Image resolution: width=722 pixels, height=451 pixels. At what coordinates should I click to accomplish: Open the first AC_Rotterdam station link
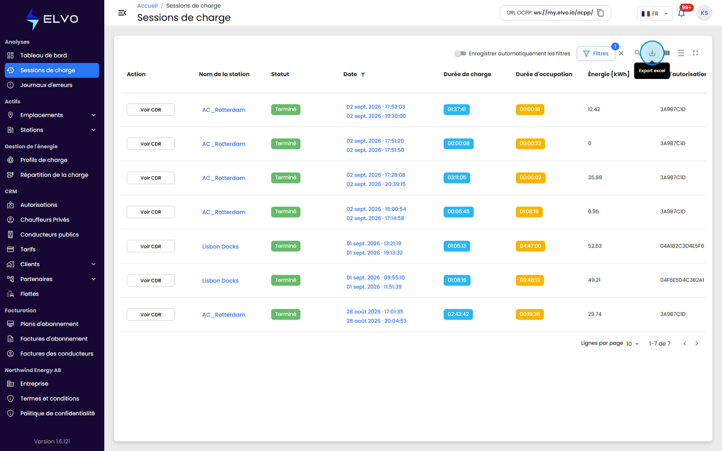223,110
